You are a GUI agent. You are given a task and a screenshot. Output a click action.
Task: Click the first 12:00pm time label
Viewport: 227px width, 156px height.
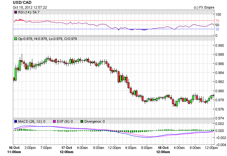pyautogui.click(x=114, y=148)
